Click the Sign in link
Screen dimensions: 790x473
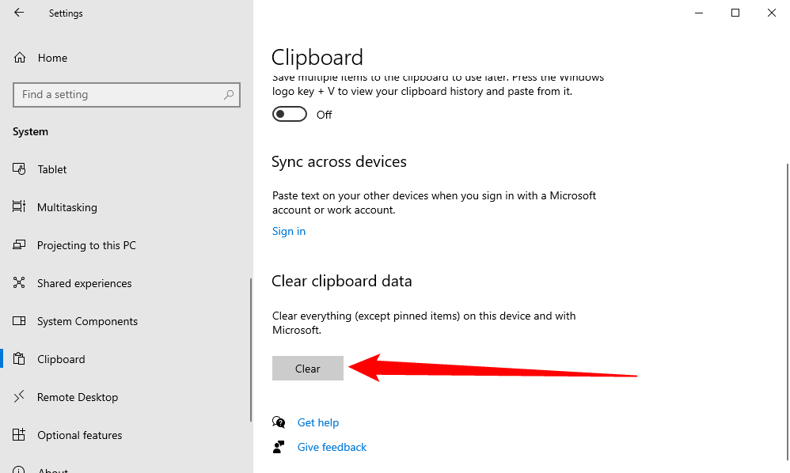(x=289, y=231)
